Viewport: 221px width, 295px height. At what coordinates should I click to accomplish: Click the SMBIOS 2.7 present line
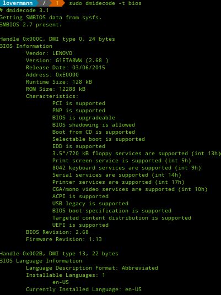(31, 25)
